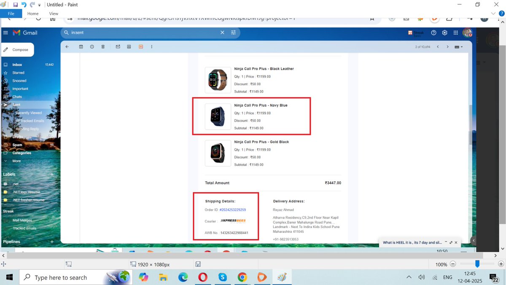Click the Compose button in Gmail
The image size is (506, 285).
(x=17, y=49)
